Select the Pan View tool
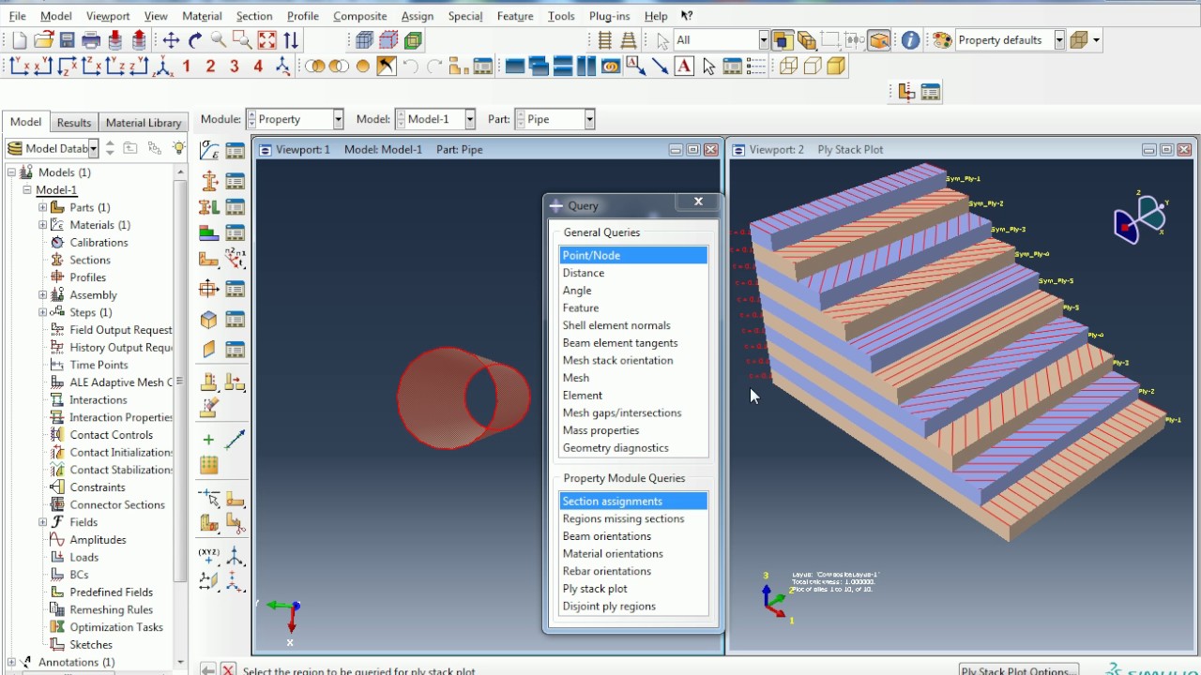 pos(171,40)
